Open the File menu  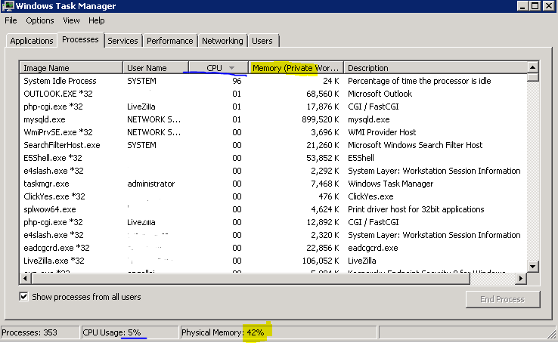tap(11, 20)
